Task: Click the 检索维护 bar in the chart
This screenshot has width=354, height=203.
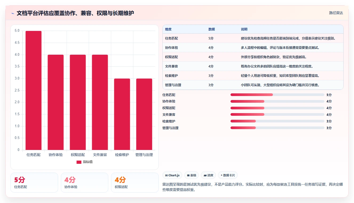Action: (122, 114)
